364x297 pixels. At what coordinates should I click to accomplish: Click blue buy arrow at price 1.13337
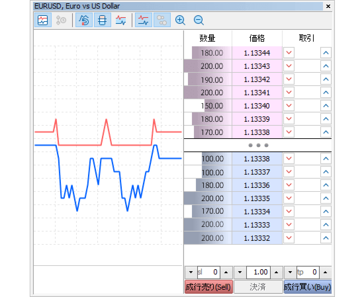(326, 172)
